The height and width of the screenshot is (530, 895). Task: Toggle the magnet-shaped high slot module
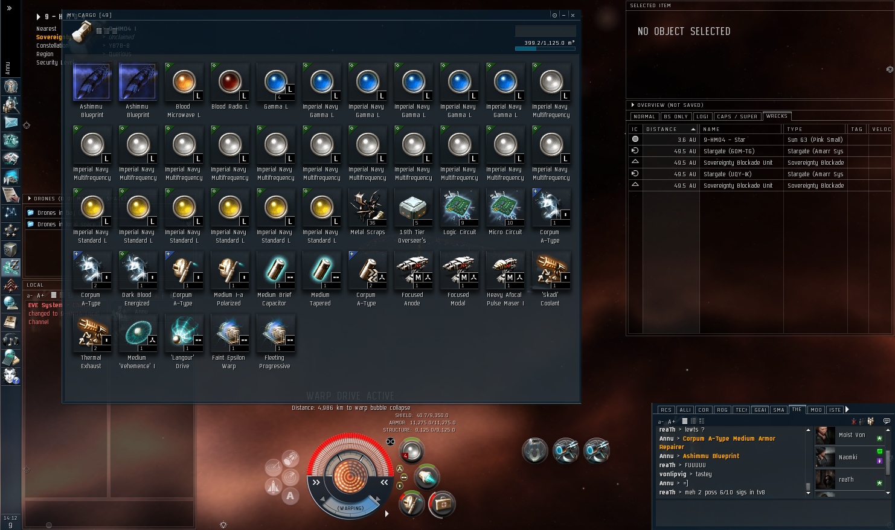tap(535, 450)
